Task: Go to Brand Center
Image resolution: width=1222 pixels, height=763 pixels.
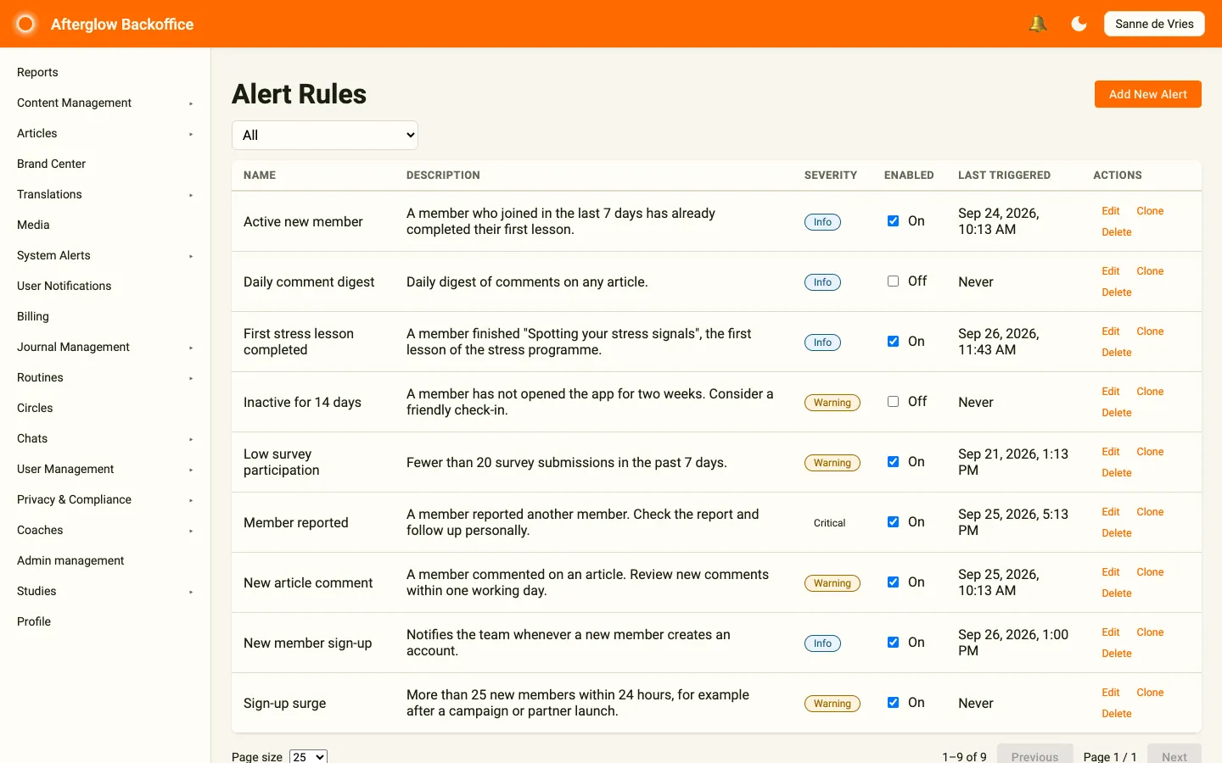Action: 51,164
